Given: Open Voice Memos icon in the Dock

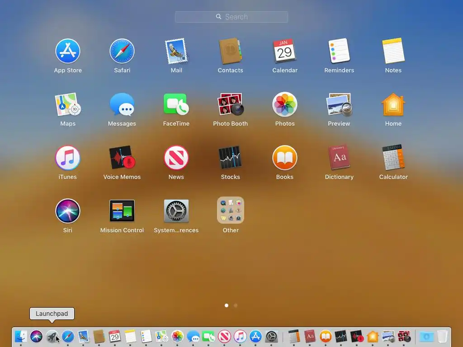Looking at the screenshot, I should [x=357, y=336].
